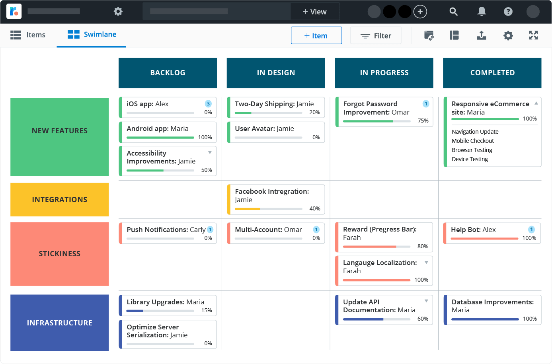This screenshot has height=364, width=552.
Task: Switch to the Items tab
Action: pos(28,35)
